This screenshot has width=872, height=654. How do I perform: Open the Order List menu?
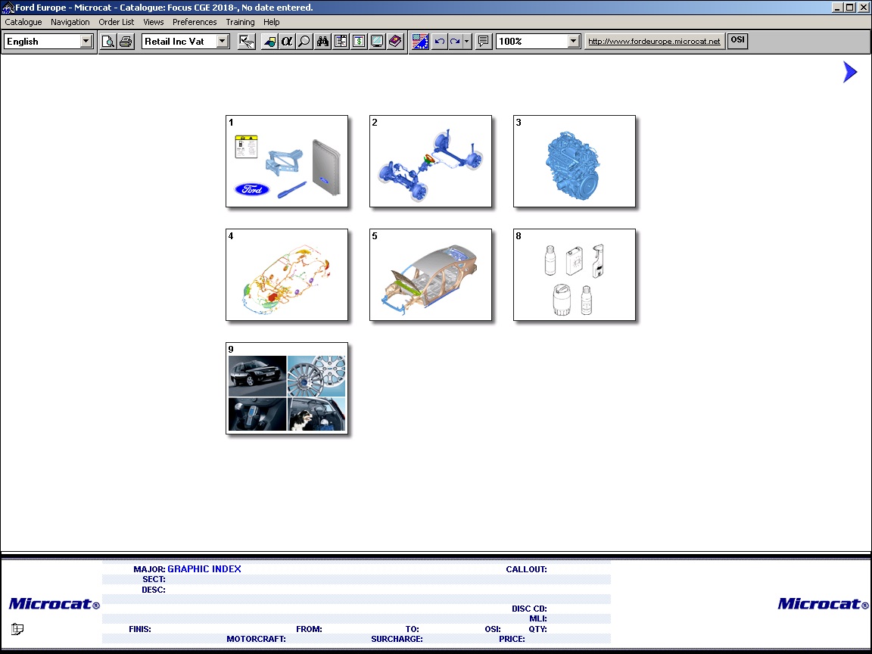click(x=117, y=22)
